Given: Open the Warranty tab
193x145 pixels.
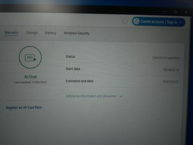Looking at the screenshot, I should (x=11, y=33).
